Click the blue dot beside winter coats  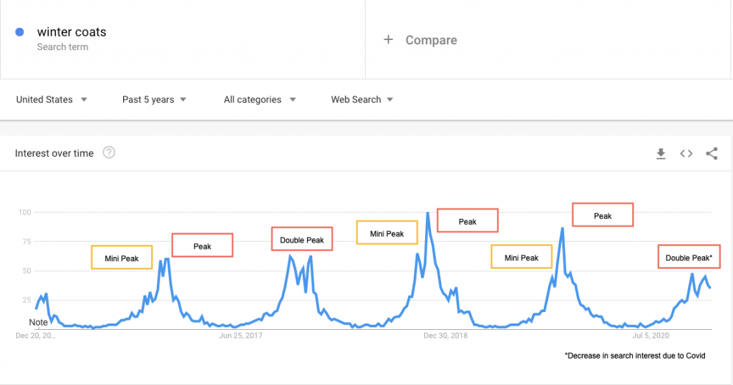[x=20, y=32]
